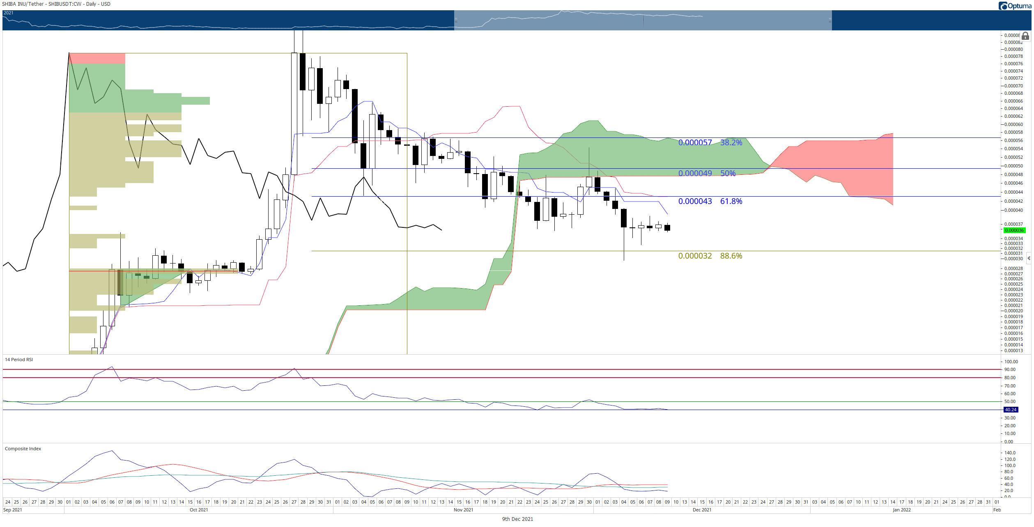Screen dimensions: 1034x527
Task: Click 0.000050 on the price axis
Action: tap(1013, 166)
